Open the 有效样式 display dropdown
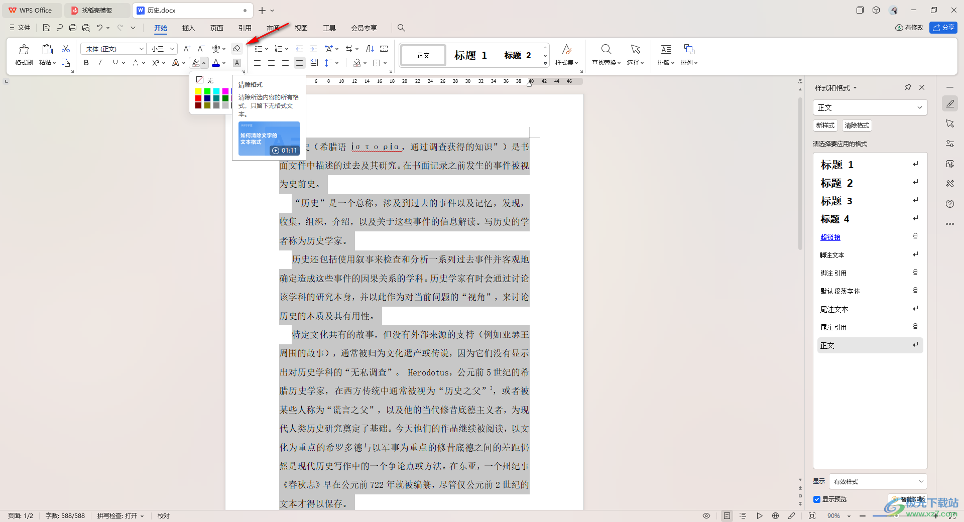 coord(878,481)
